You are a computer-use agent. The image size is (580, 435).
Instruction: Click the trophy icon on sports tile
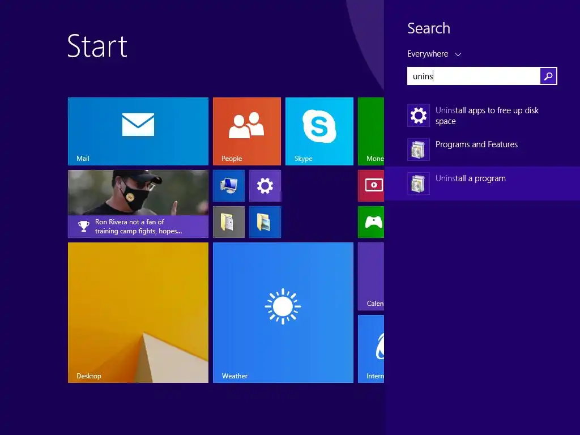(x=84, y=226)
